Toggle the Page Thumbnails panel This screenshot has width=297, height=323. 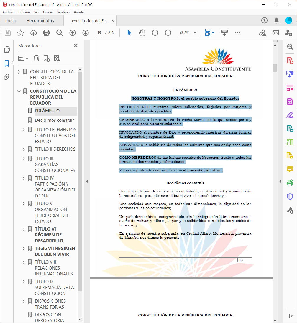click(7, 50)
